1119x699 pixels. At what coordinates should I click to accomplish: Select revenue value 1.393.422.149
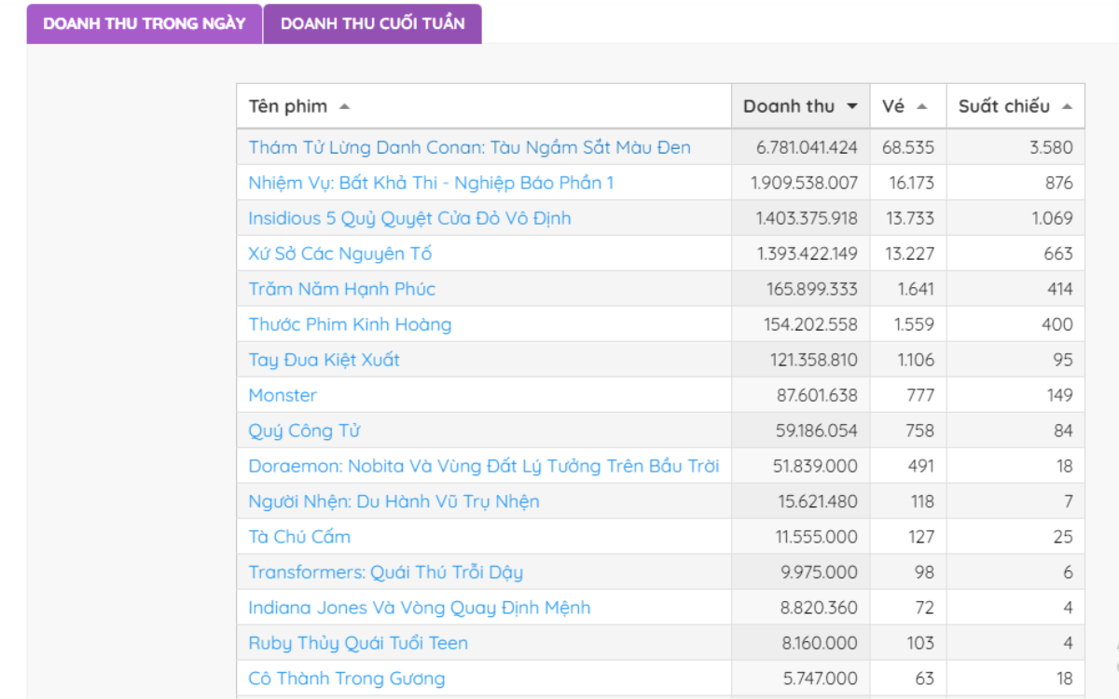tap(807, 254)
